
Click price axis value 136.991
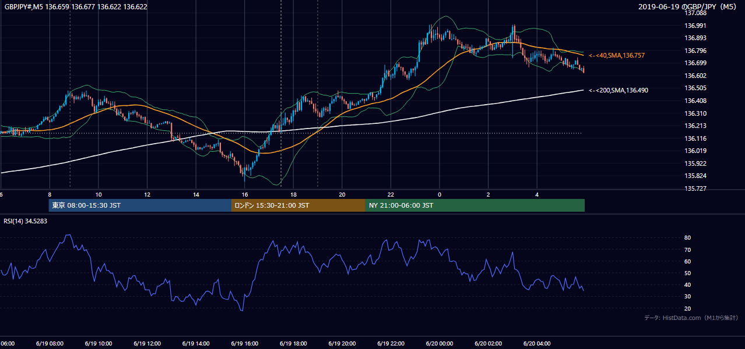[x=695, y=26]
